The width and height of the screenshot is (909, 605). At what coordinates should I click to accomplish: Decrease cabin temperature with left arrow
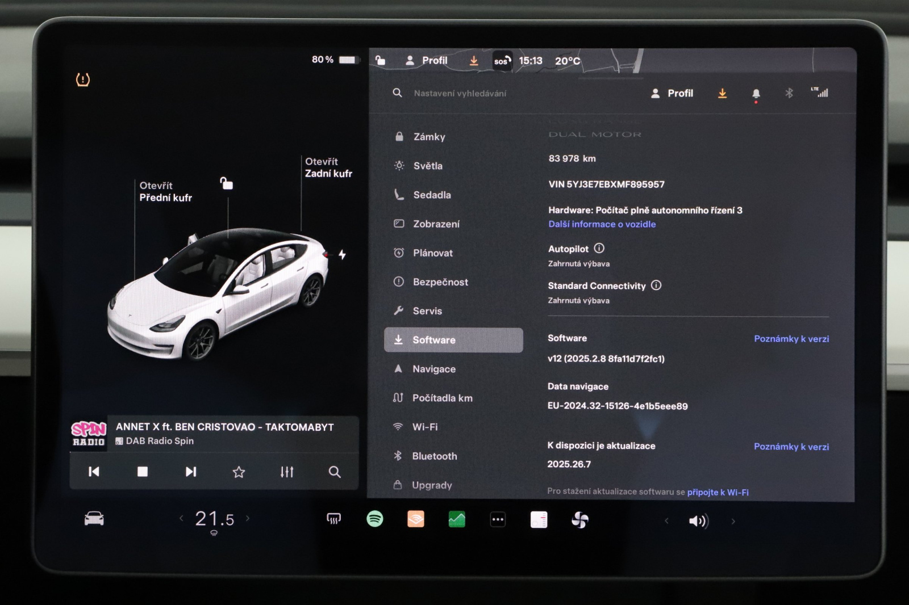click(181, 518)
